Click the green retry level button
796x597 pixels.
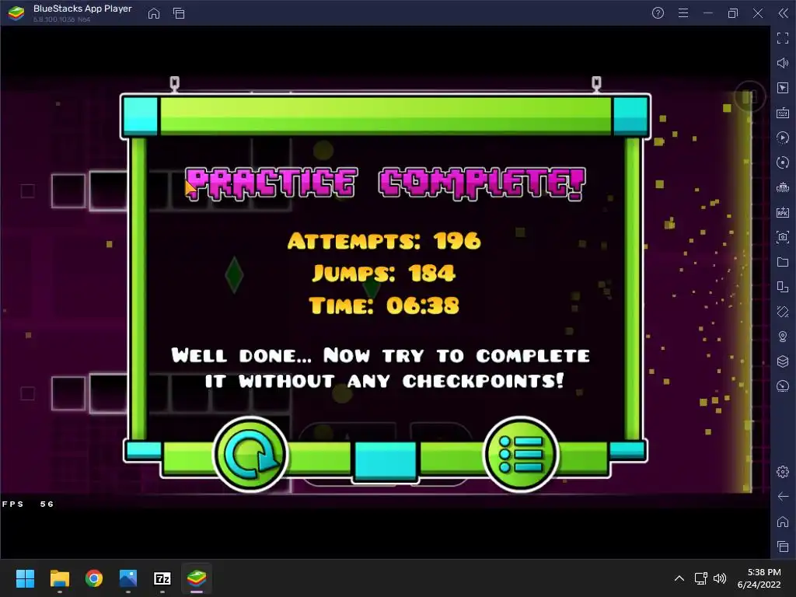coord(250,454)
